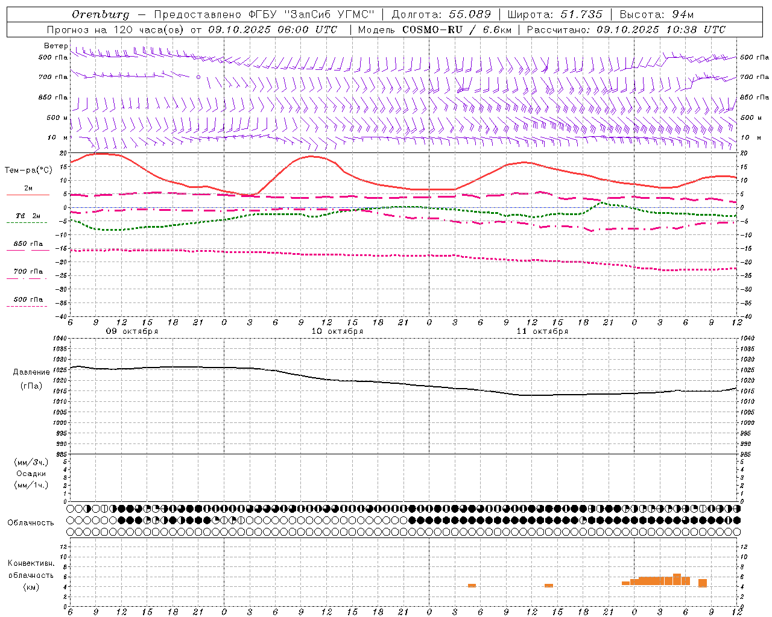The width and height of the screenshot is (772, 617).
Task: Click the '2м' temperature legend entry
Action: tap(28, 189)
